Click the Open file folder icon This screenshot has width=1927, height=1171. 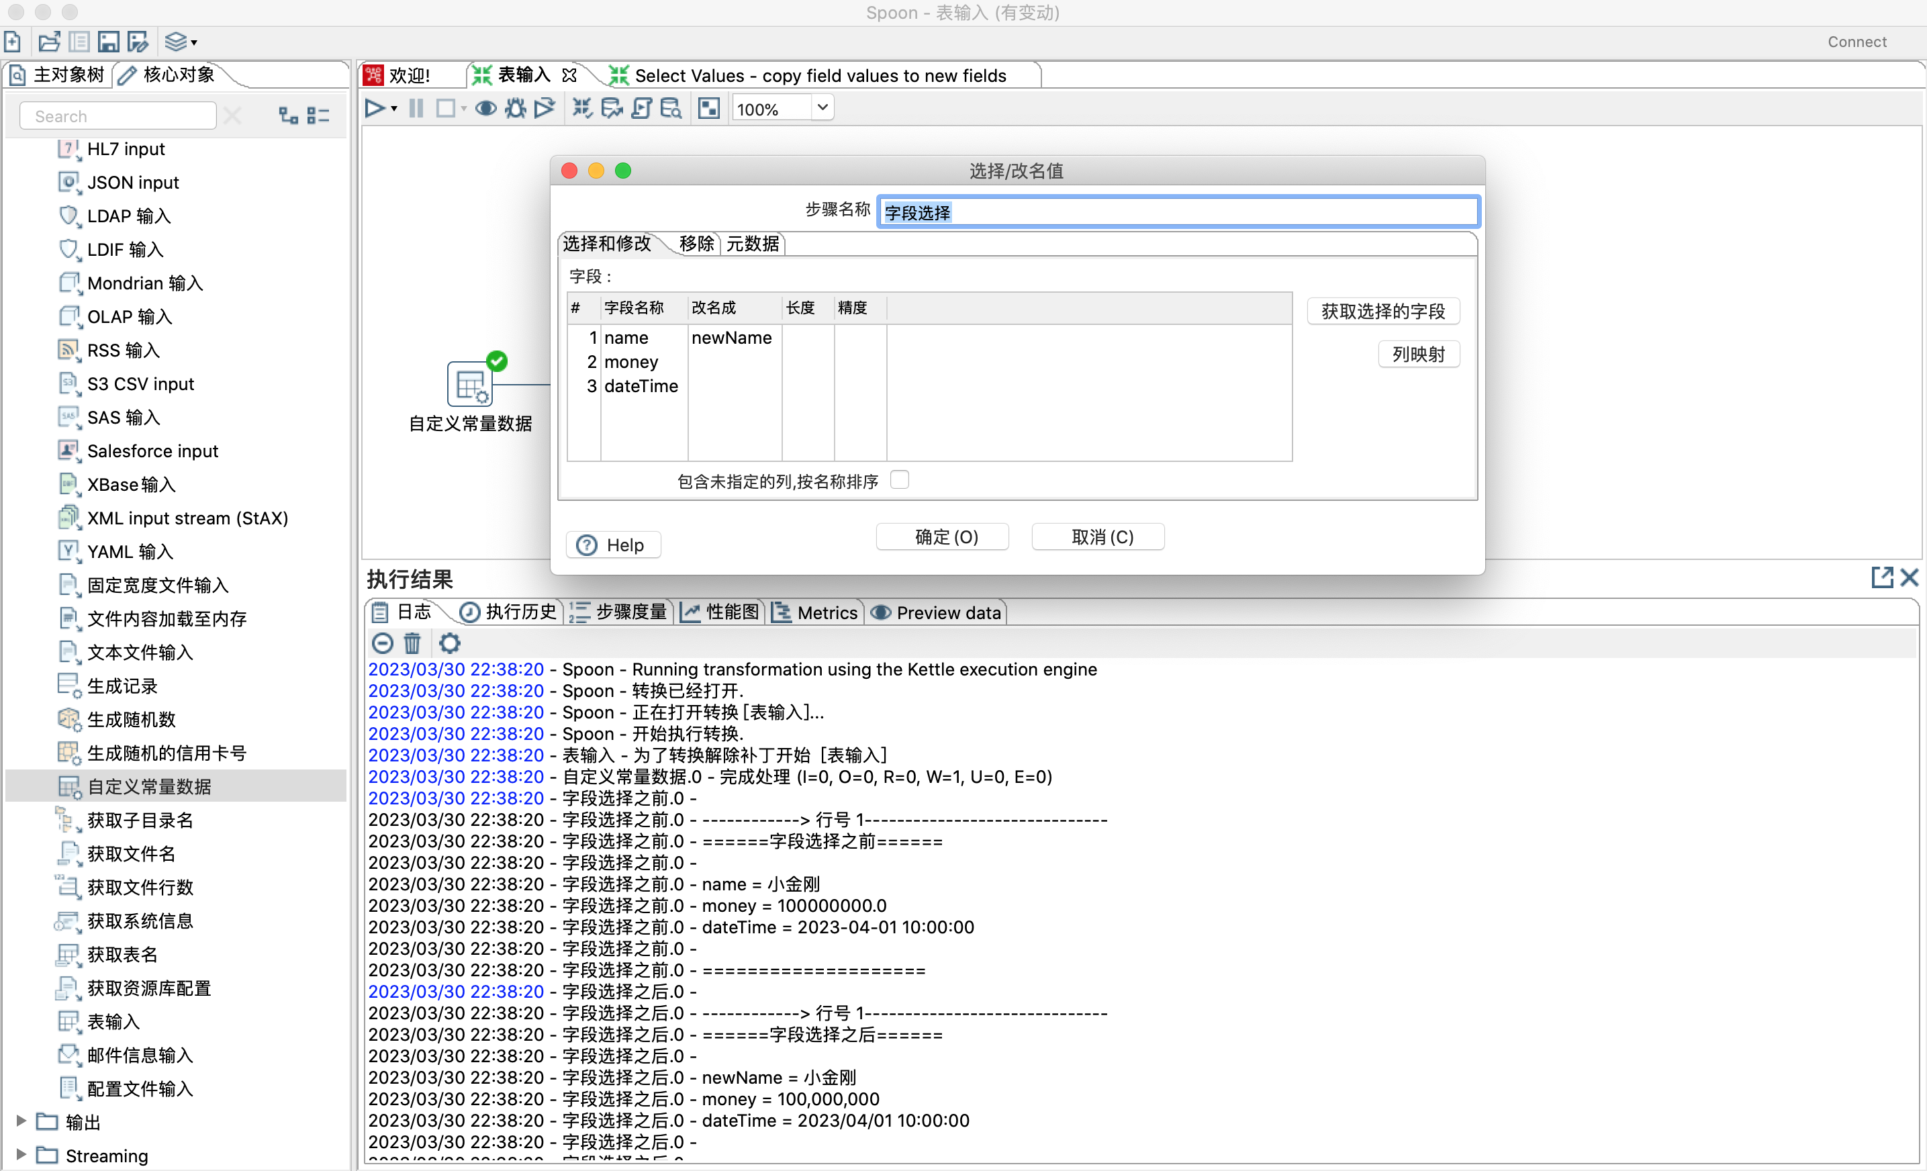click(x=48, y=42)
